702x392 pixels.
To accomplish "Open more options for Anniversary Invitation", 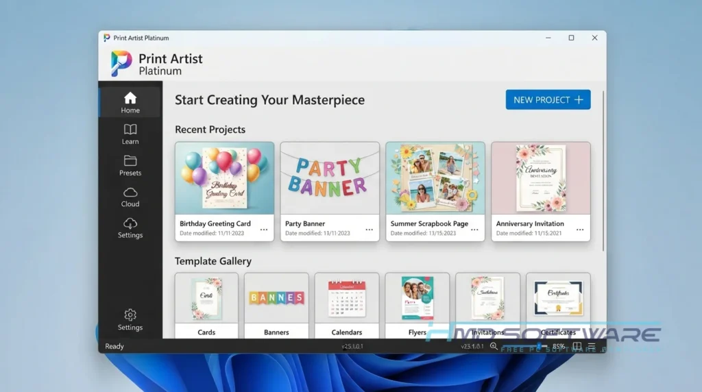I will [580, 230].
